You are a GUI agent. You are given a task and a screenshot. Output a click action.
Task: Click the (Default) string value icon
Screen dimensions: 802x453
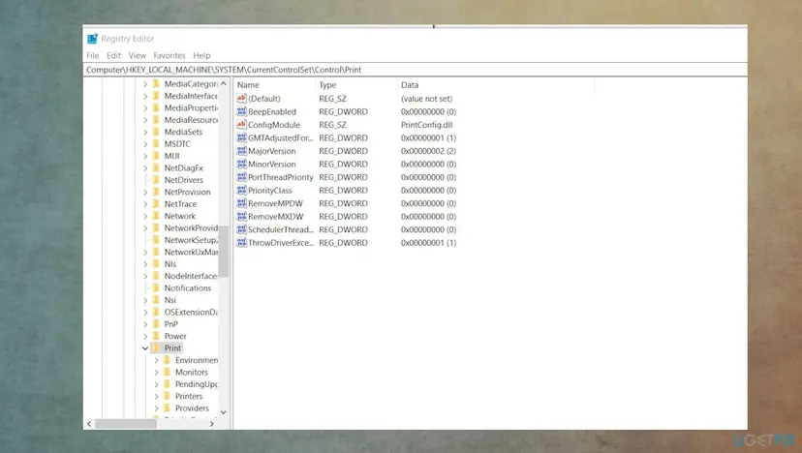coord(241,98)
